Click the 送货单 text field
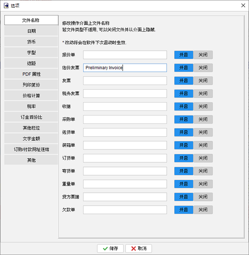The height and width of the screenshot is (255, 249). [x=125, y=132]
